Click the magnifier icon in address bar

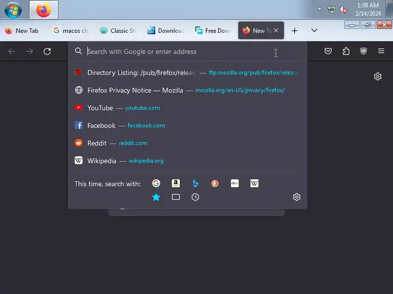click(79, 51)
